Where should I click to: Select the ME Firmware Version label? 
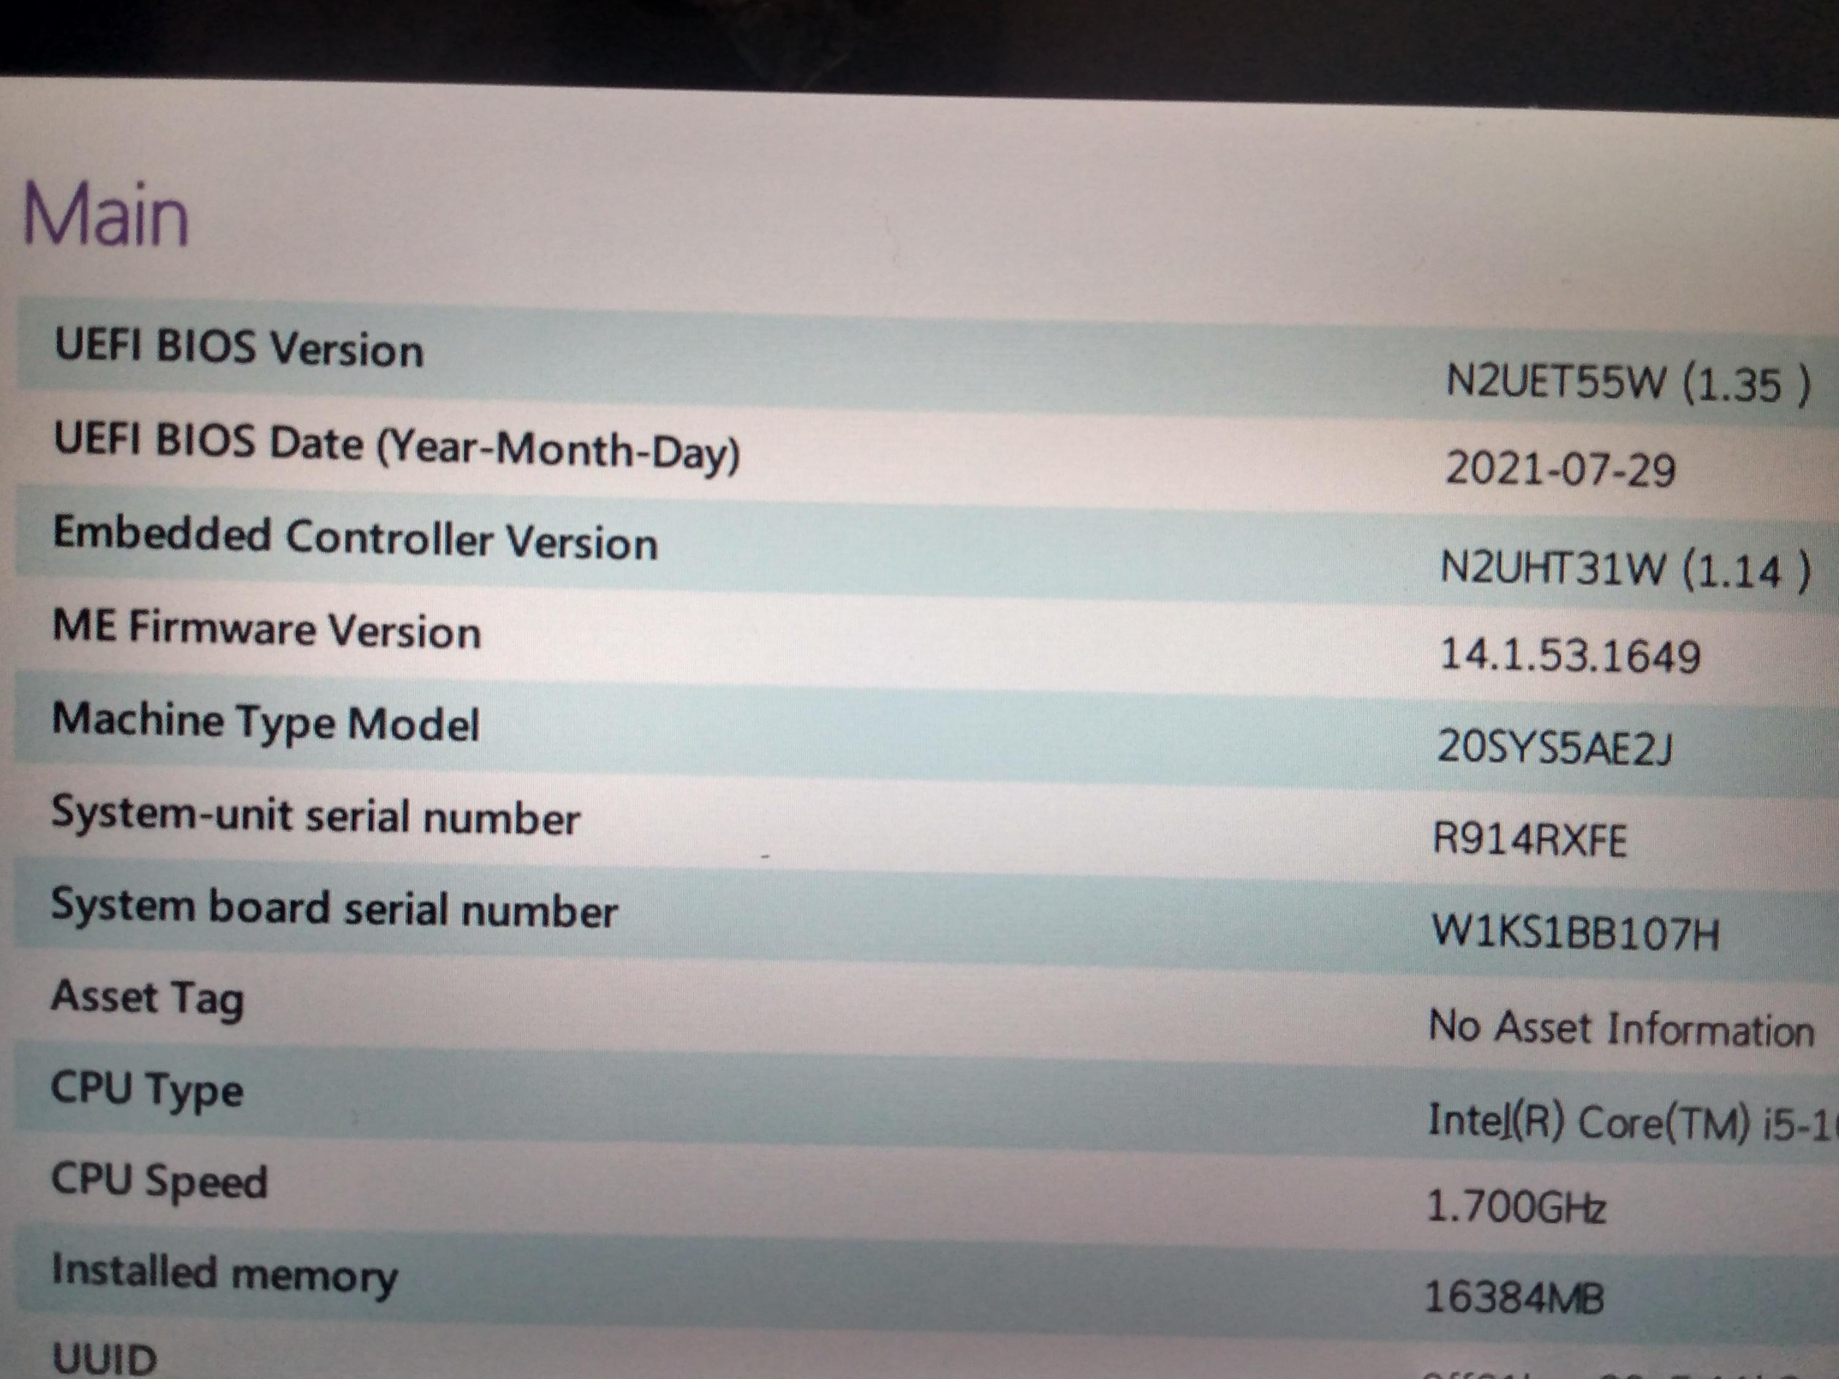(267, 629)
